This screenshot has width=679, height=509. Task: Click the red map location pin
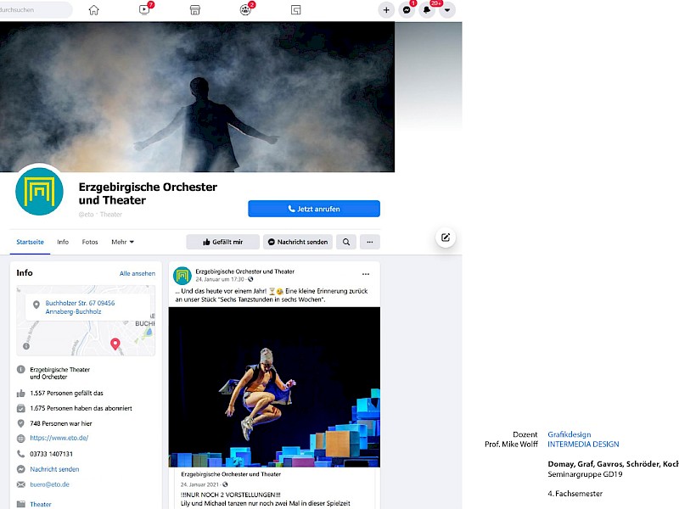pyautogui.click(x=115, y=344)
